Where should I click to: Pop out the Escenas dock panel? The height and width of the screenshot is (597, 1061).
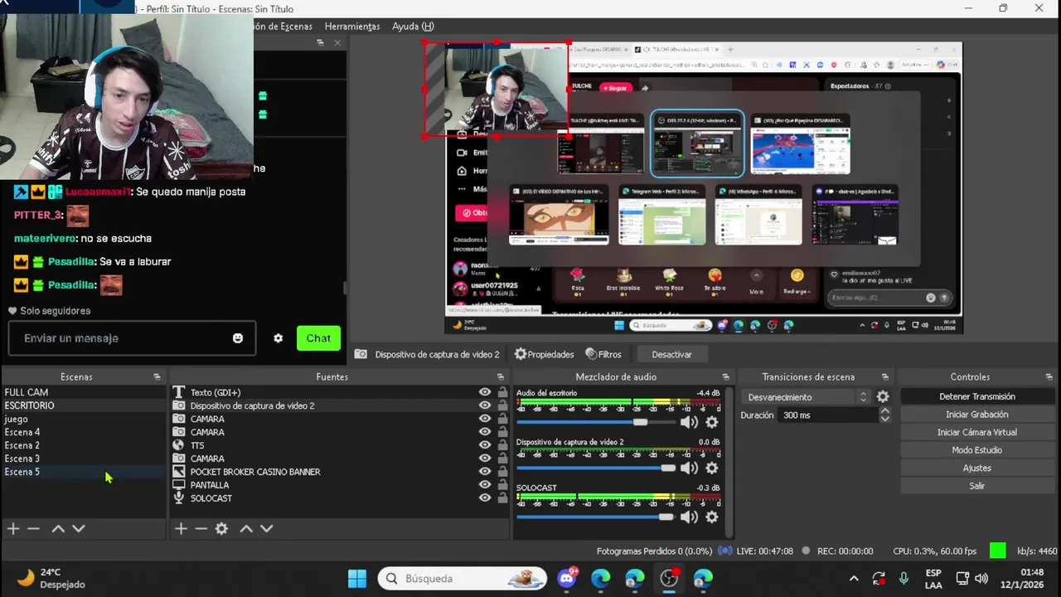157,376
